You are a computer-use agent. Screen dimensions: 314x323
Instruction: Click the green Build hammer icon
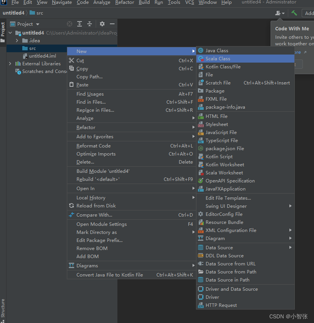[294, 13]
